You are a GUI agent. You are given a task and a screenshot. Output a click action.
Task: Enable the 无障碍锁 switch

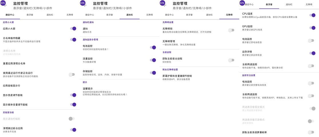pyautogui.click(x=231, y=30)
